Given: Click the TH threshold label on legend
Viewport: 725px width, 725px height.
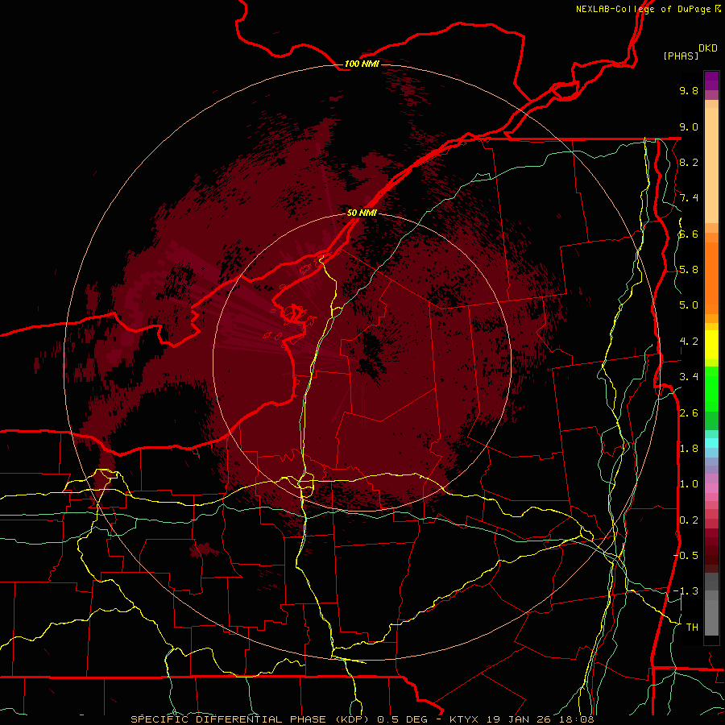Looking at the screenshot, I should pyautogui.click(x=692, y=628).
